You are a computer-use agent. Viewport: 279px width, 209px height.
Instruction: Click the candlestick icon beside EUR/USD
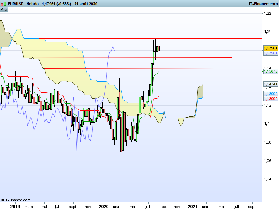[x=3, y=4]
